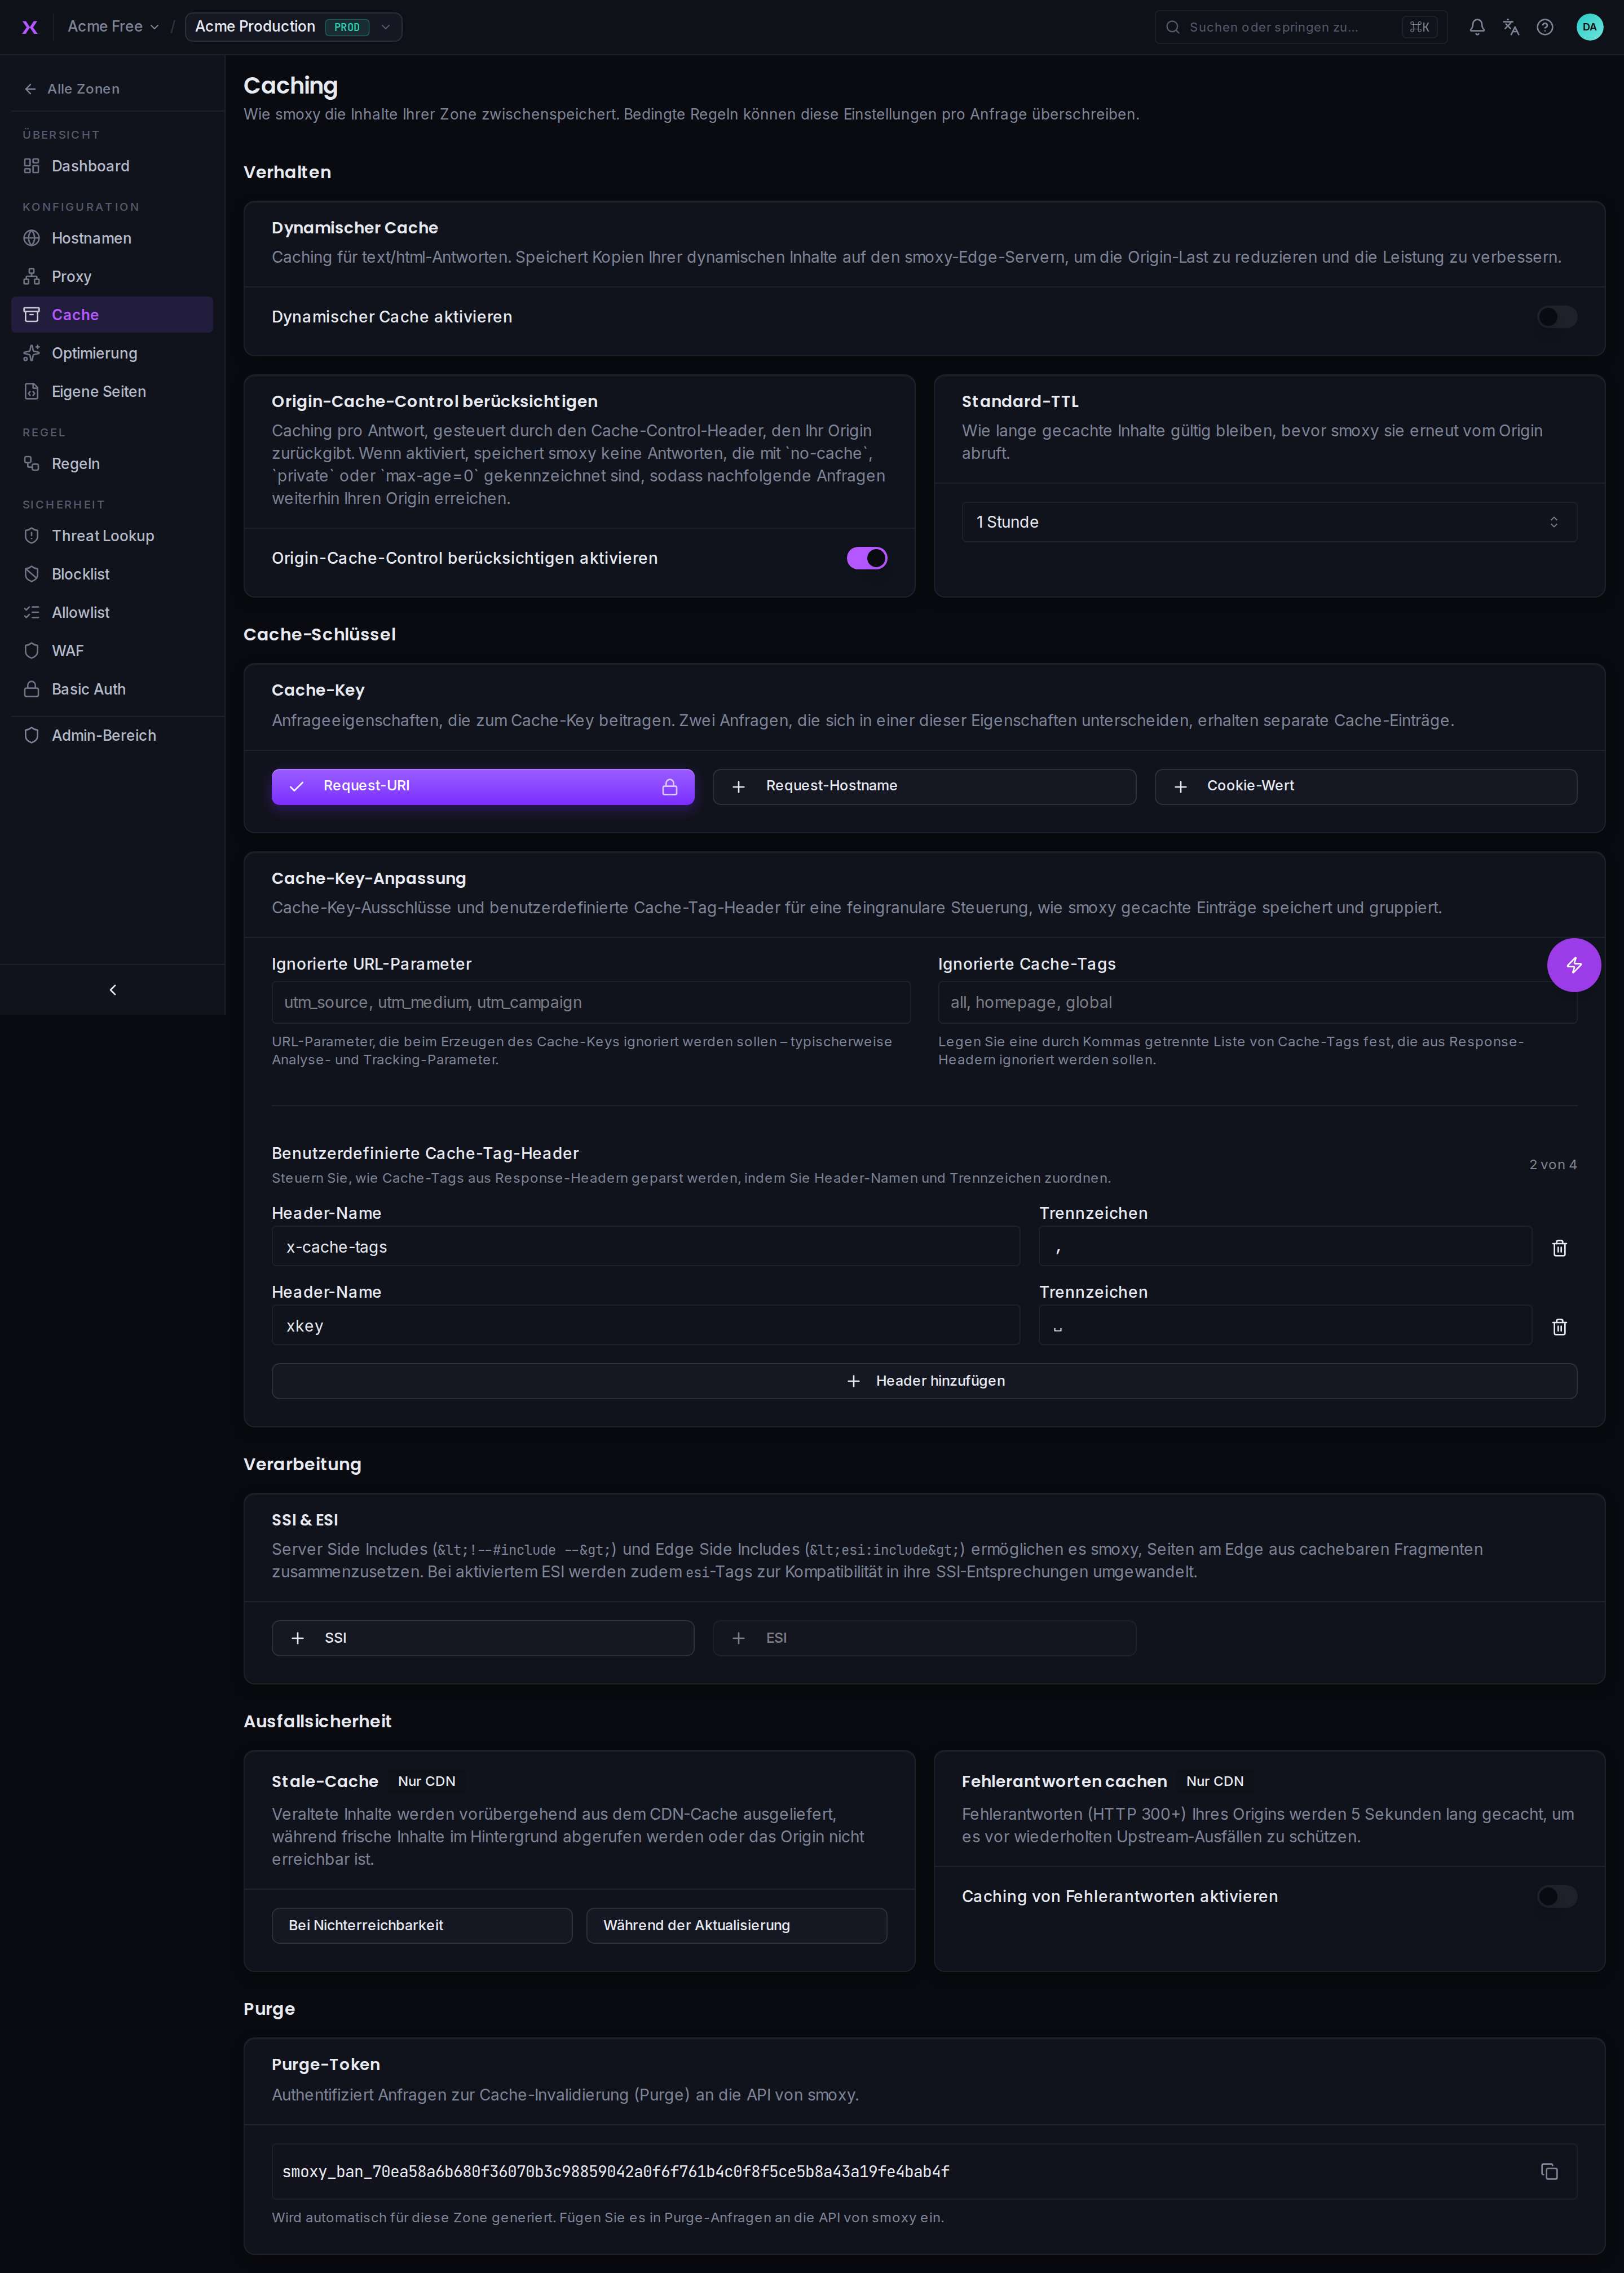Expand the Acme Free organization switcher
This screenshot has height=2273, width=1624.
113,27
